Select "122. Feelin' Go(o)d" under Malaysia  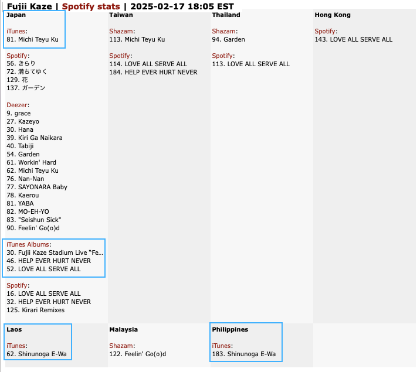tap(138, 354)
